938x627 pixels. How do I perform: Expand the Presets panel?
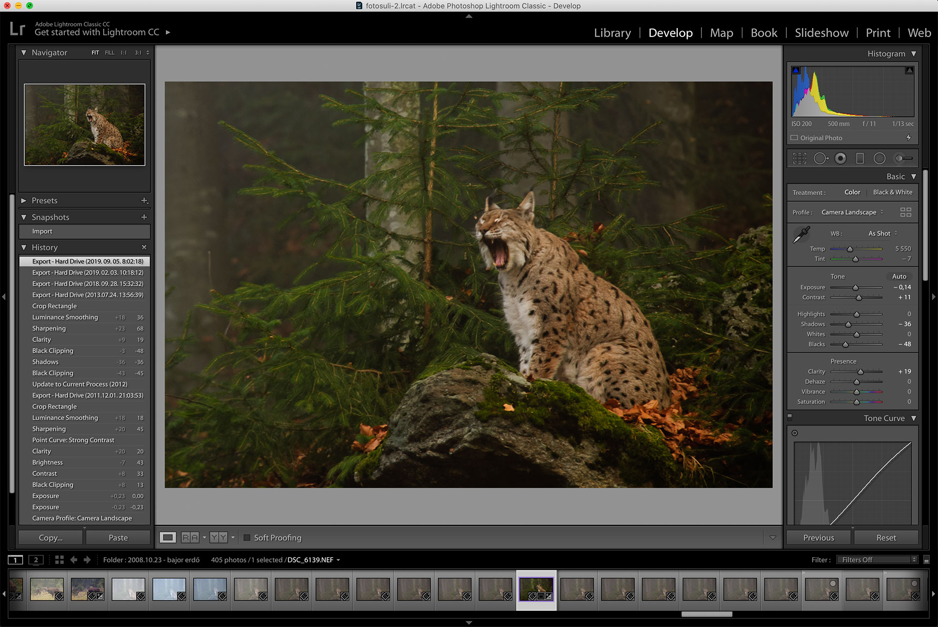[24, 201]
